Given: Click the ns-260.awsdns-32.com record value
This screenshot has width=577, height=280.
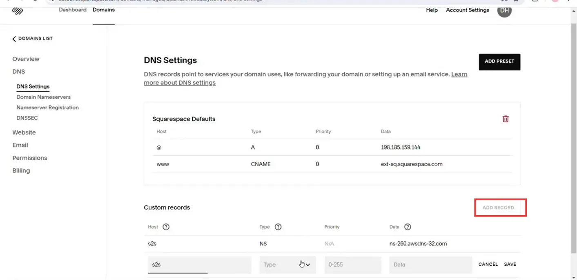Looking at the screenshot, I should [418, 244].
